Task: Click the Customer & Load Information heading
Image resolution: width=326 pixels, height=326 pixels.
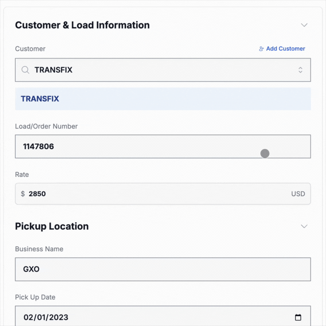Action: tap(82, 25)
